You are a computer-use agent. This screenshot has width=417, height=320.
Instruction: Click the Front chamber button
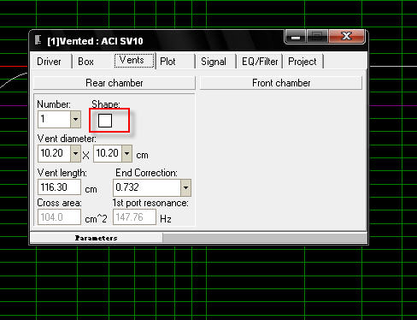tap(281, 83)
